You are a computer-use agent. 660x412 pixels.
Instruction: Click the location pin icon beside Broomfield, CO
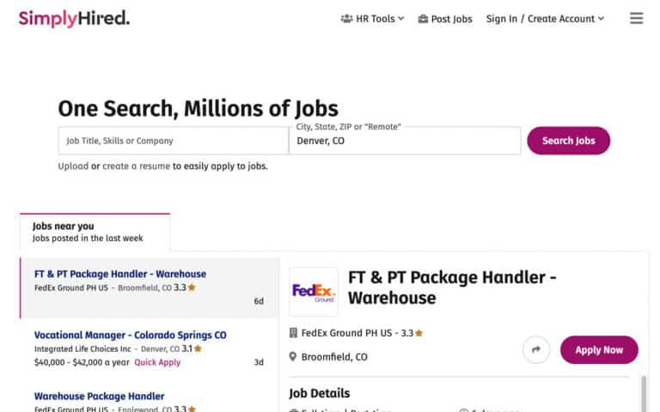coord(293,357)
